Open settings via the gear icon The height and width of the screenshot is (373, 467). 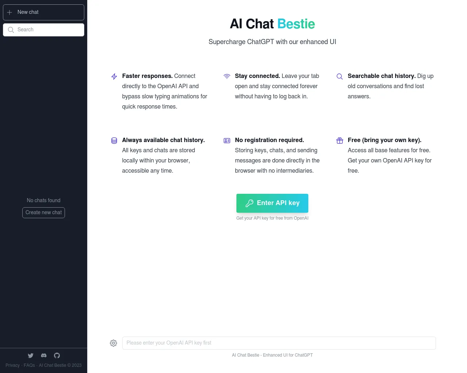coord(113,343)
